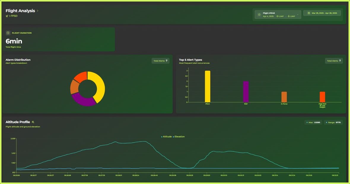Click the circular icon left of Flight #1045
Screen dimensions: 350x184
click(259, 15)
